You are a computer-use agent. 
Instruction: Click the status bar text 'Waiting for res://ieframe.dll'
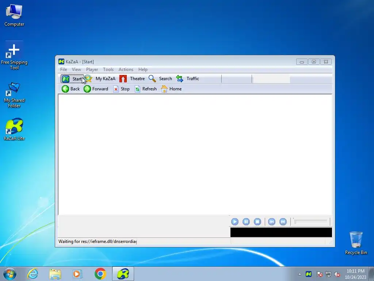tap(98, 241)
